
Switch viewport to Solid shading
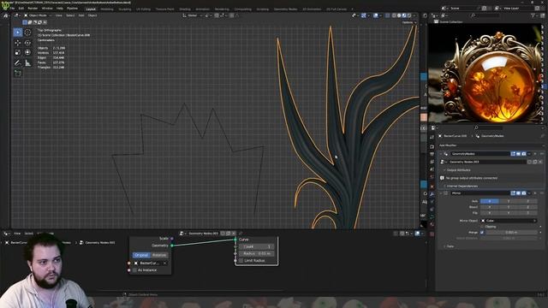click(x=399, y=15)
